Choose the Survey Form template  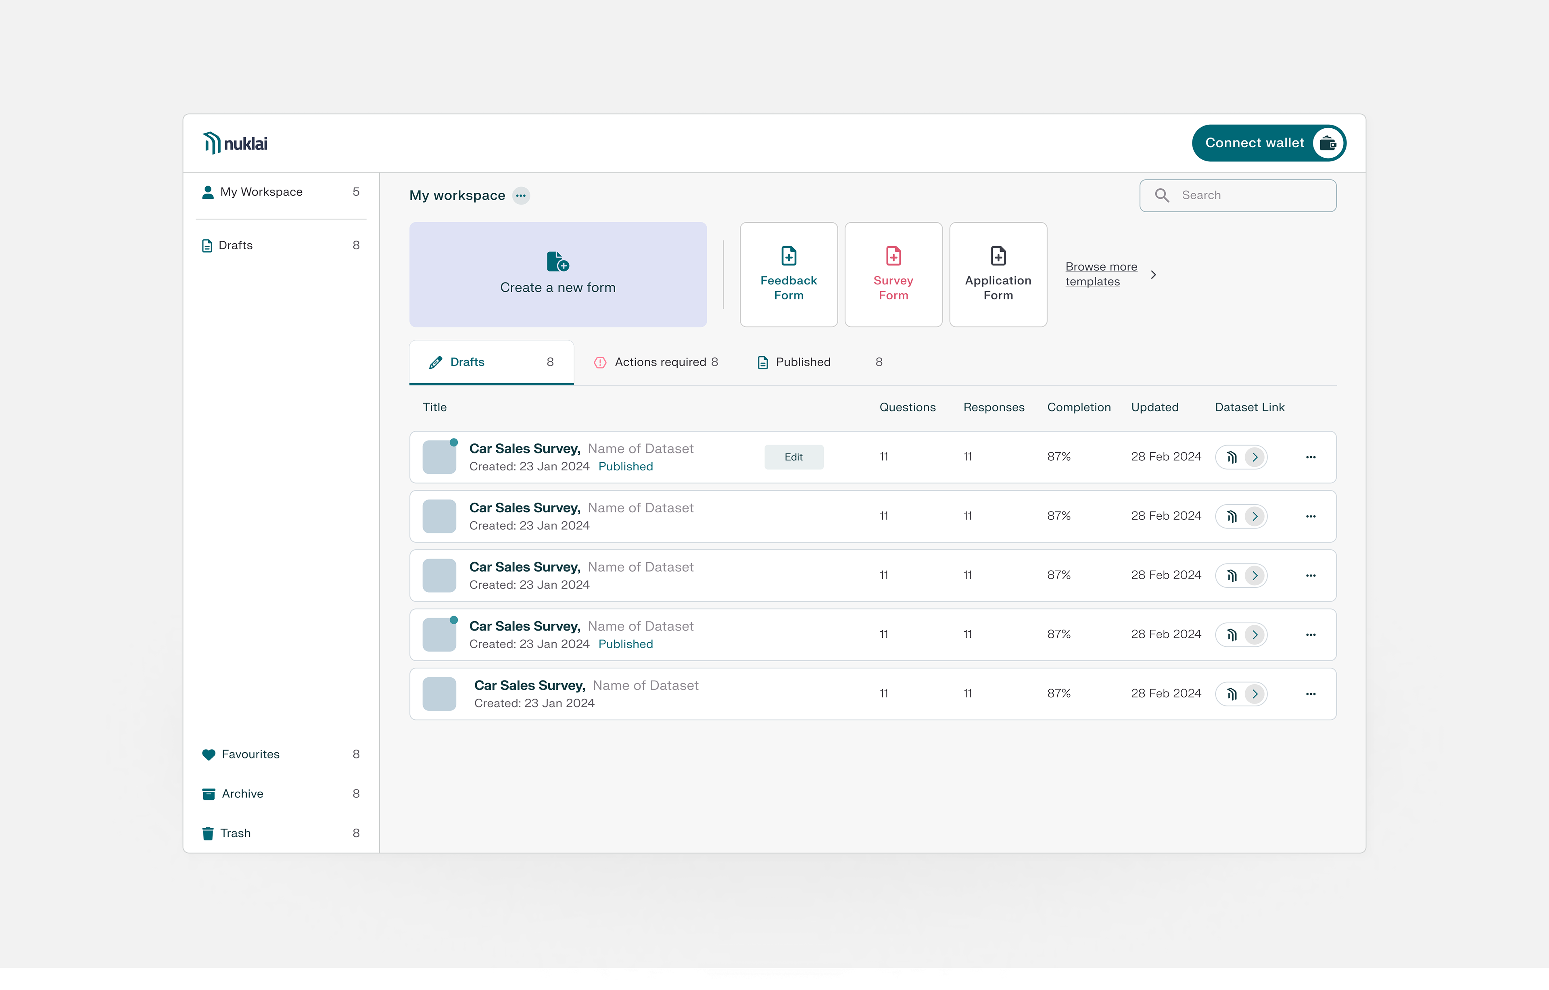(x=893, y=275)
